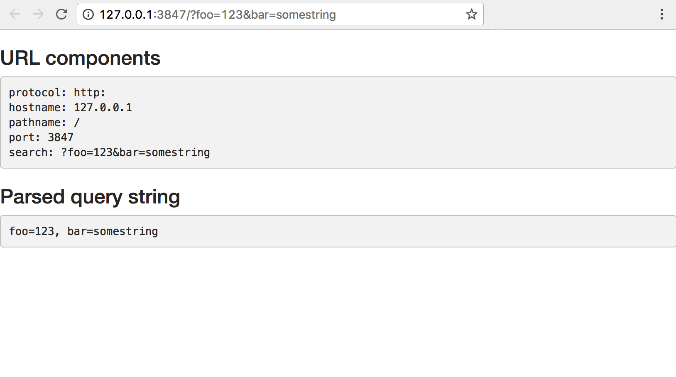Click the browser back navigation arrow
This screenshot has width=676, height=377.
[15, 14]
